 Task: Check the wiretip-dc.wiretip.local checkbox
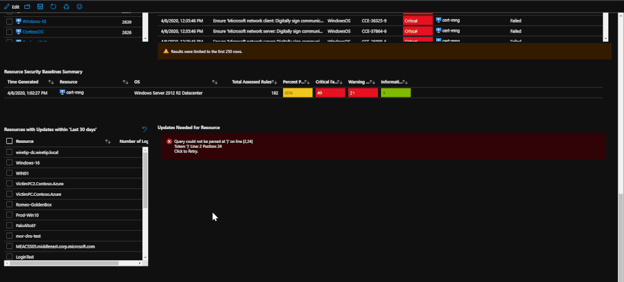point(9,152)
